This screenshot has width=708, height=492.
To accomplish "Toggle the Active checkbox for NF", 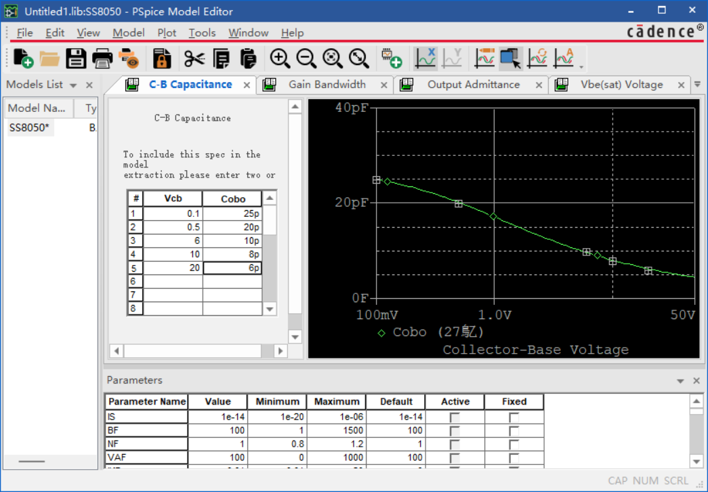I will (x=455, y=444).
